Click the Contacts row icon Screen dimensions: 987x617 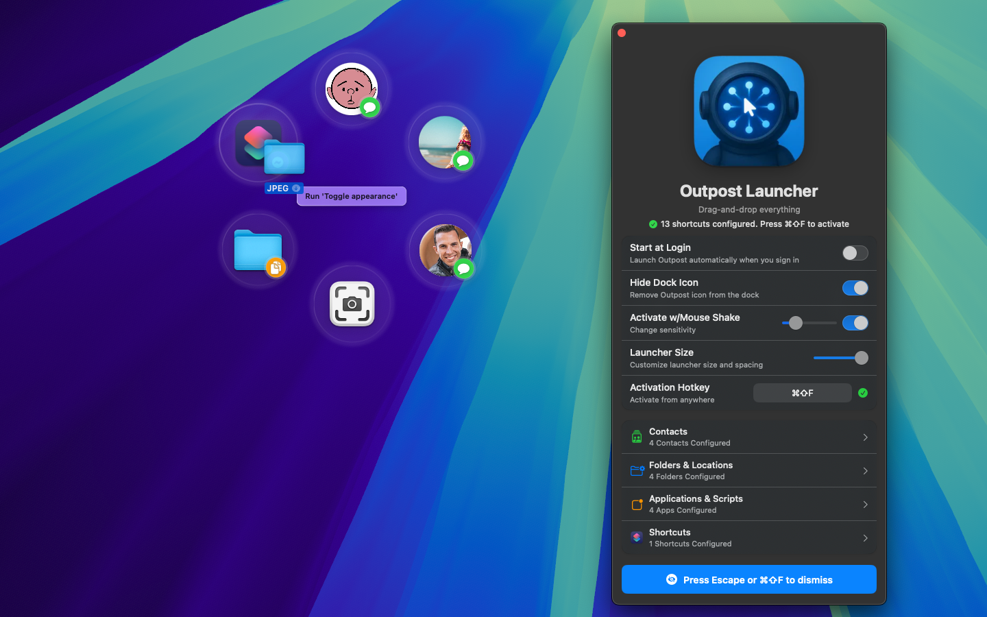[x=637, y=437]
